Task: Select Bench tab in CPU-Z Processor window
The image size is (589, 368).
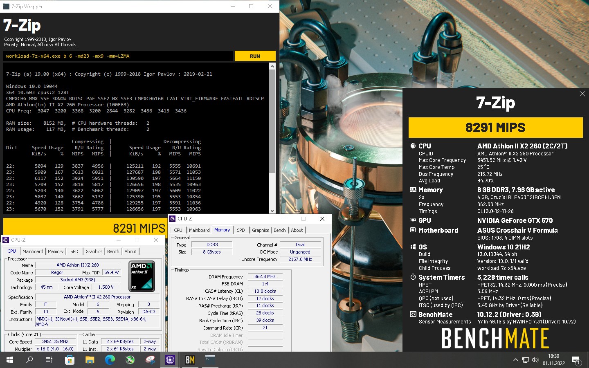Action: (x=113, y=251)
